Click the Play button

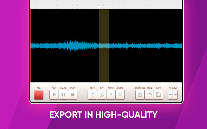pyautogui.click(x=54, y=94)
